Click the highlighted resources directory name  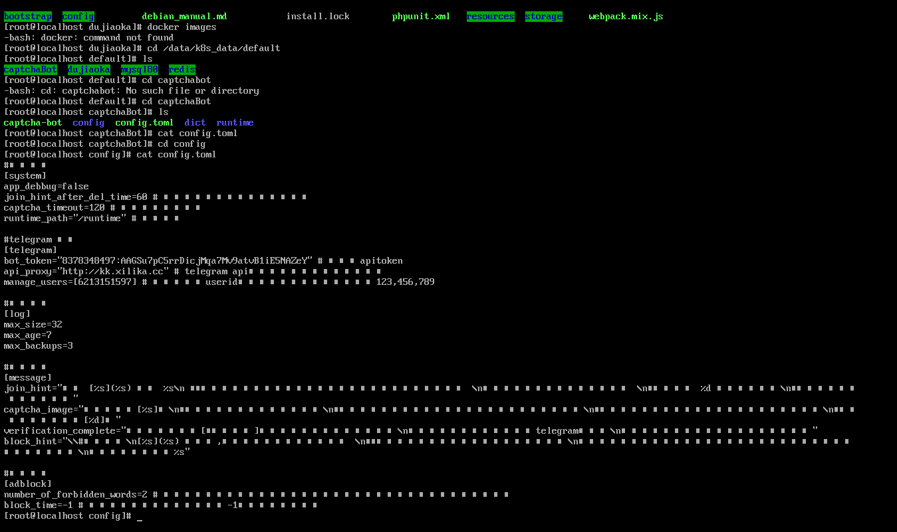pos(490,17)
